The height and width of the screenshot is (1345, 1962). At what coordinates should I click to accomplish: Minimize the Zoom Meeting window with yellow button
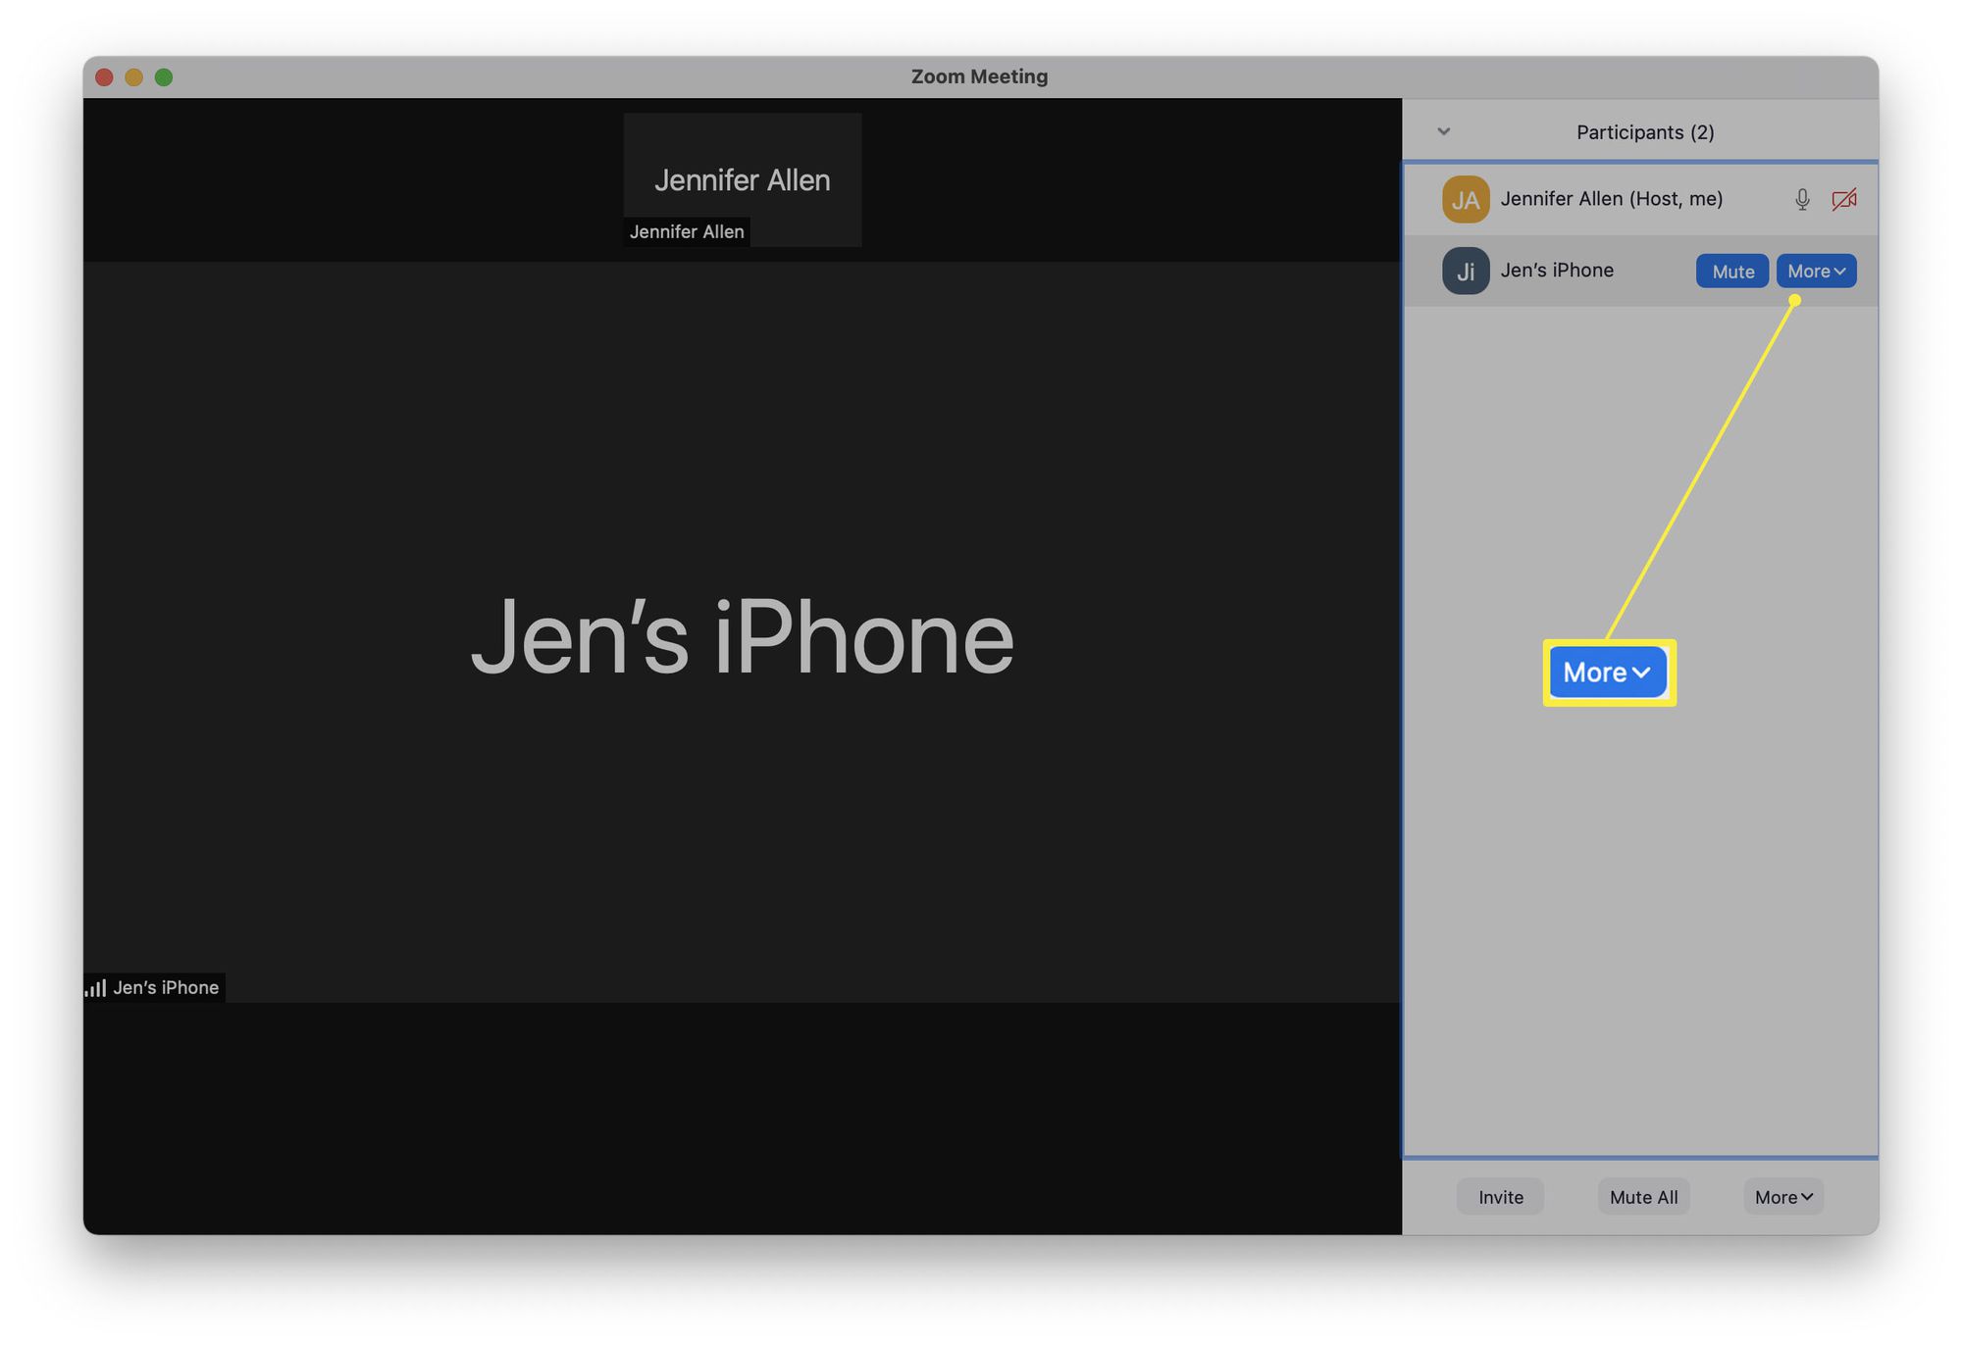point(133,77)
